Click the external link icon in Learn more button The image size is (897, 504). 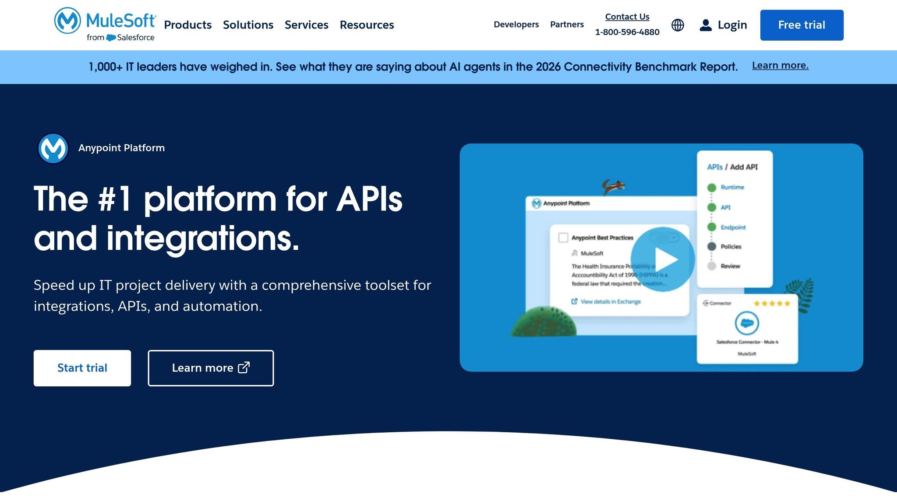244,368
